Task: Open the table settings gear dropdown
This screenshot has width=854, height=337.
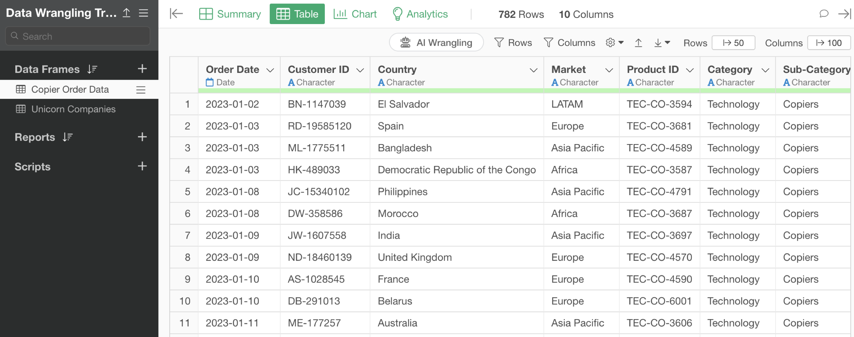Action: tap(615, 42)
